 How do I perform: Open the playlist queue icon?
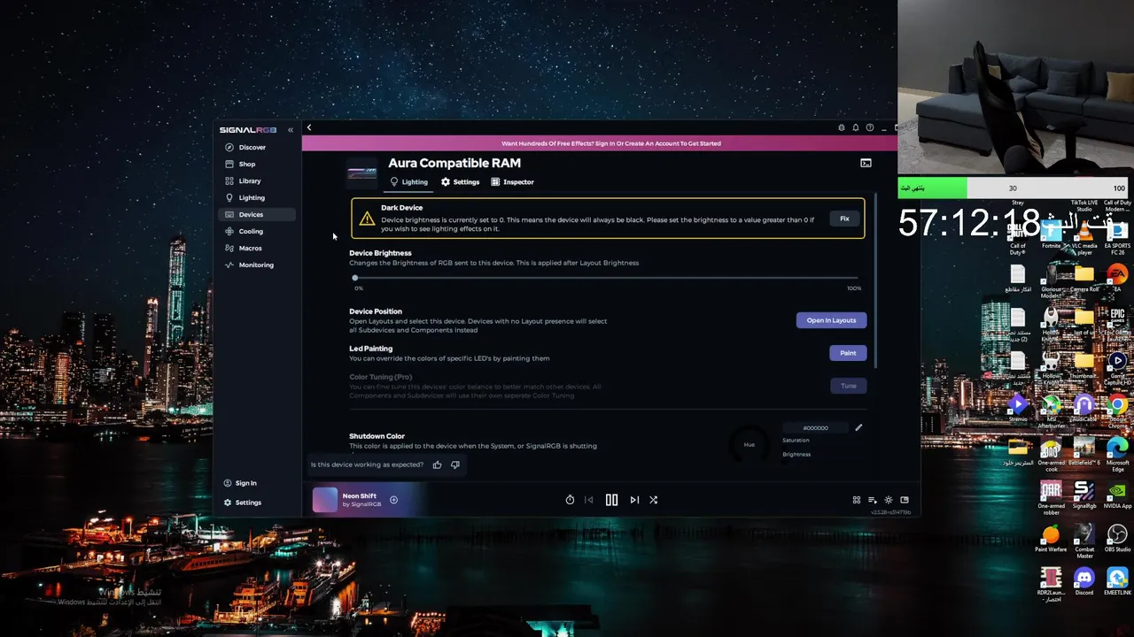[x=872, y=500]
